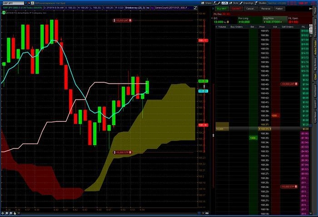The width and height of the screenshot is (318, 217).
Task: Click the colored link icon beside symbol
Action: [29, 3]
